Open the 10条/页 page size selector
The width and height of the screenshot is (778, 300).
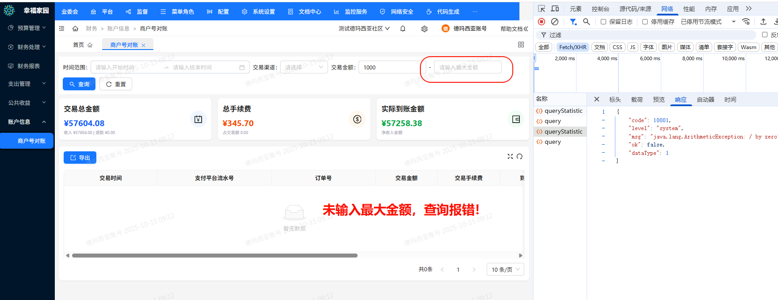[x=505, y=269]
